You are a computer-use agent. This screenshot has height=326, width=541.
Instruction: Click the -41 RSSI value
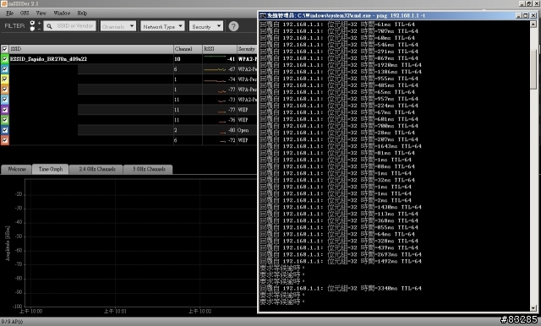tap(231, 59)
